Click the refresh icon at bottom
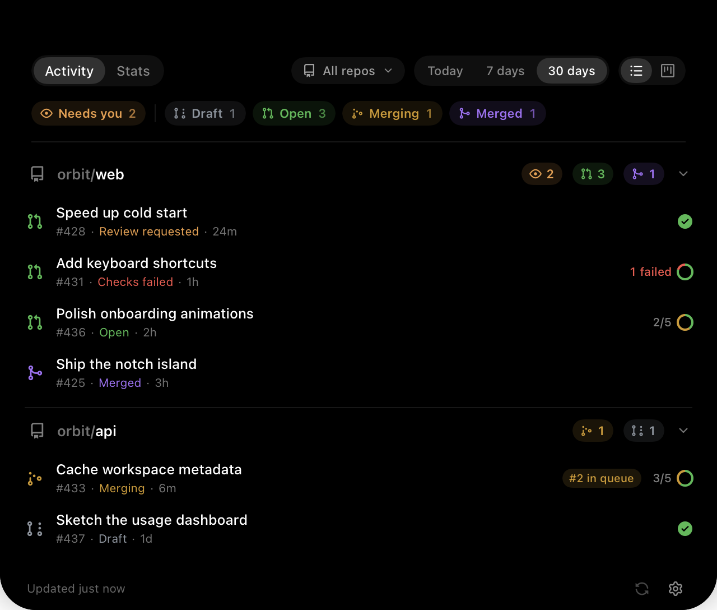The width and height of the screenshot is (717, 610). [x=642, y=589]
